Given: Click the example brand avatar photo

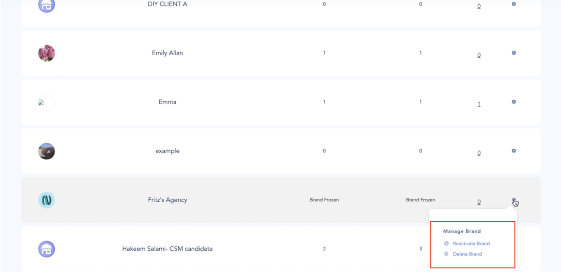Looking at the screenshot, I should click(47, 151).
